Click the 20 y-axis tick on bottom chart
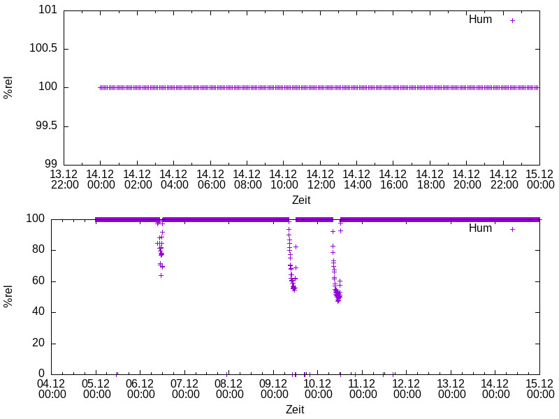Image resolution: width=559 pixels, height=419 pixels. pos(39,343)
